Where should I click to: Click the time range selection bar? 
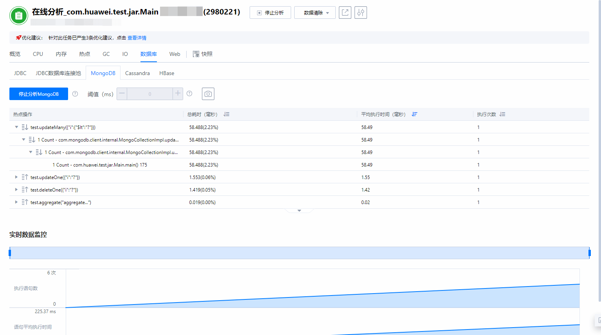pos(299,253)
